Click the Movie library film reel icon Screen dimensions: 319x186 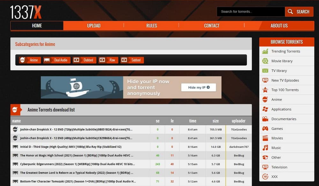tap(265, 61)
